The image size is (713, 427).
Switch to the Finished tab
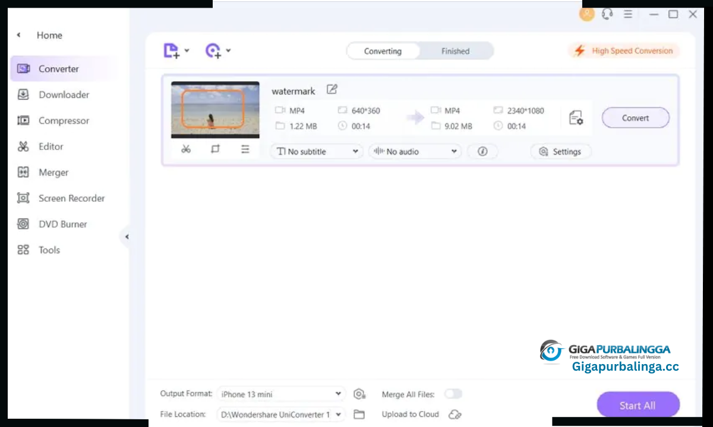pos(456,51)
